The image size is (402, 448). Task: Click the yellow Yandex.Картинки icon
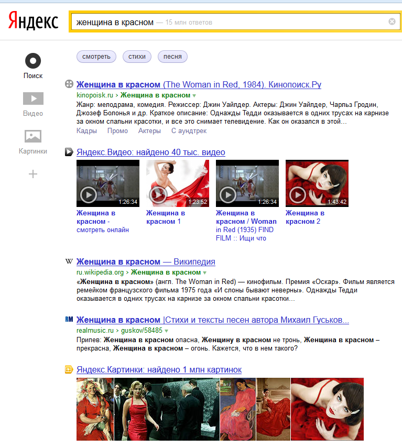point(69,369)
